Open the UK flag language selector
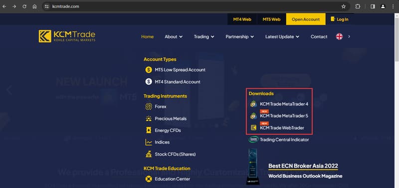The width and height of the screenshot is (399, 188). coord(339,36)
